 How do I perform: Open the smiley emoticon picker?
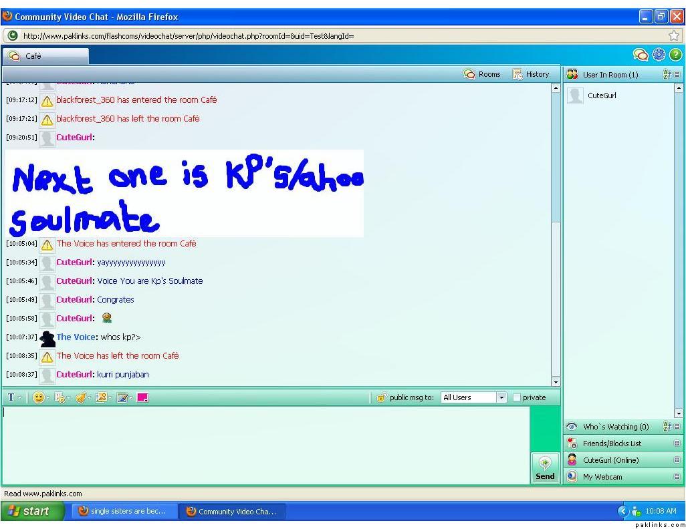[39, 397]
